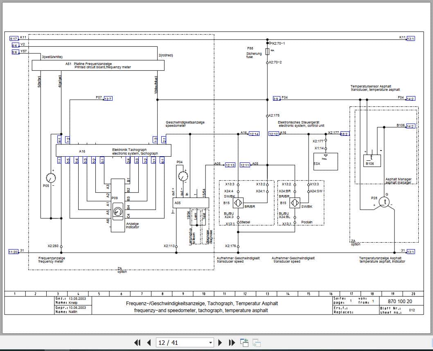Click the X2:113 terminal label
The height and width of the screenshot is (351, 433).
click(x=169, y=246)
